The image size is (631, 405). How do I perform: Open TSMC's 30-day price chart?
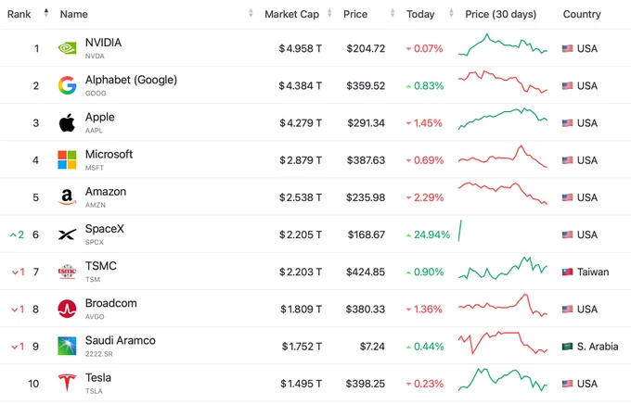click(503, 268)
